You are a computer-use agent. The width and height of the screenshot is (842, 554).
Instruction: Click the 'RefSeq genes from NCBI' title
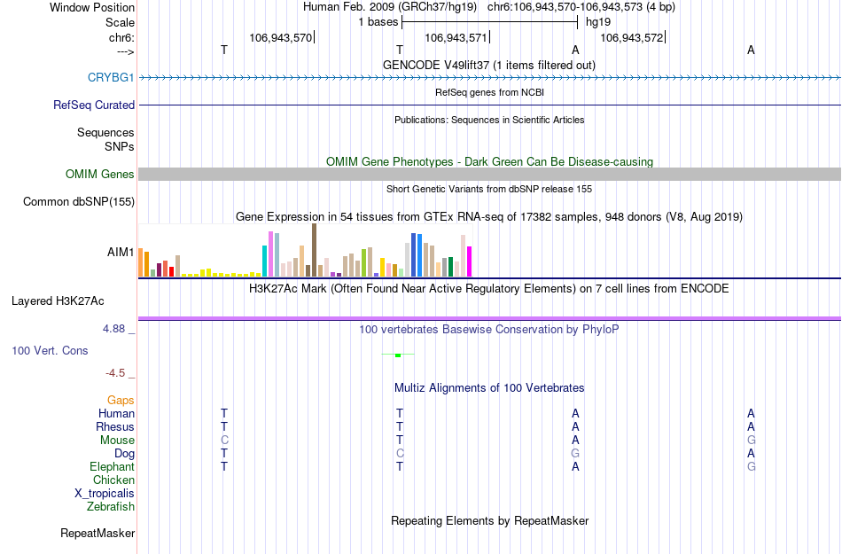pos(489,92)
